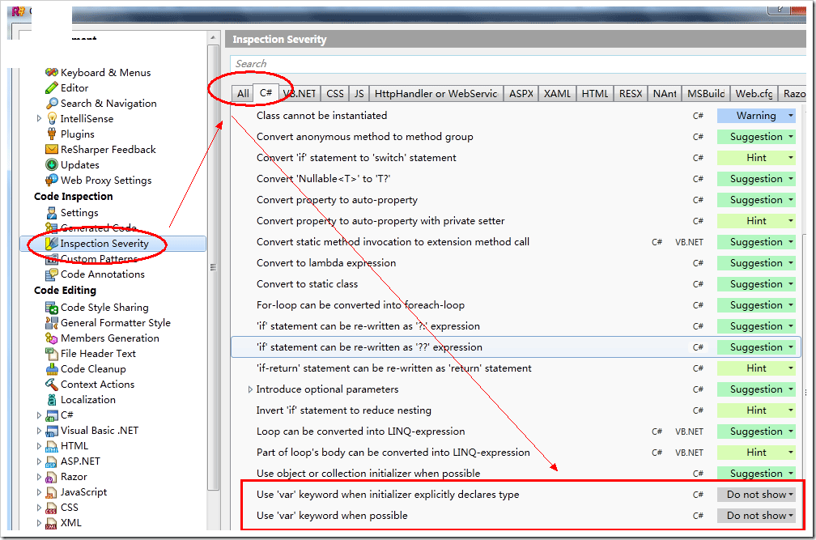Click the Keyboard & Menus icon

coord(52,72)
